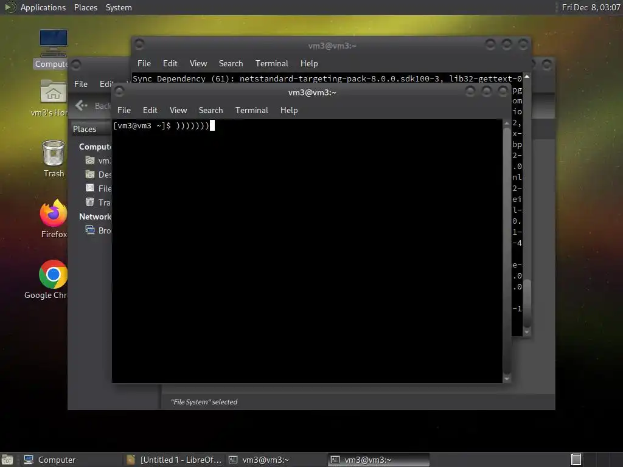
Task: Open File menu in front terminal
Action: [124, 111]
